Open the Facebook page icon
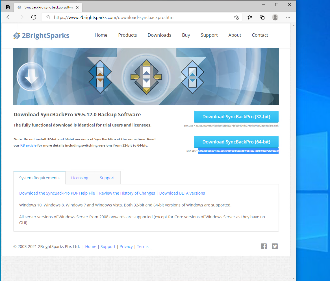 (x=264, y=246)
